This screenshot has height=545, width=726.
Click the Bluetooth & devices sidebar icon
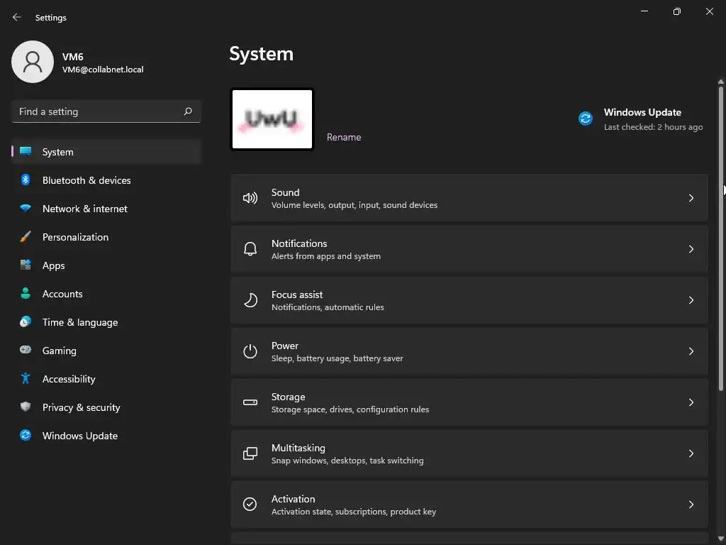[x=26, y=180]
